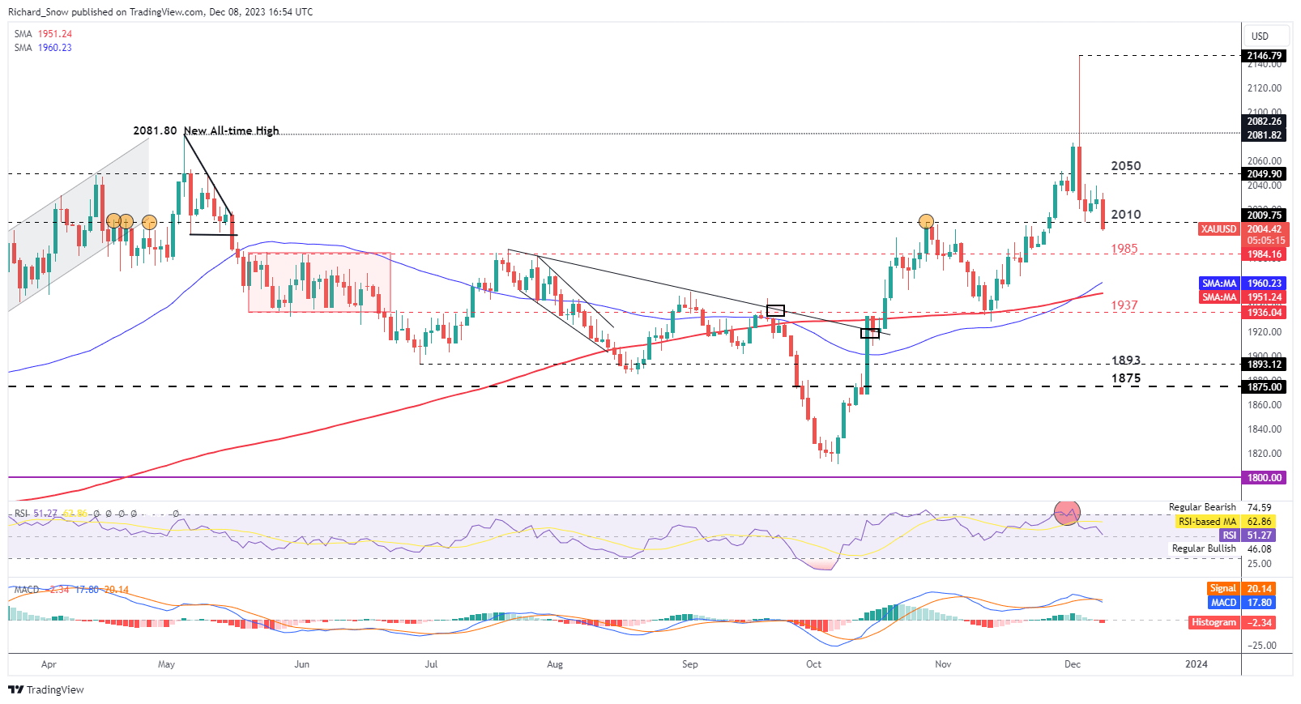
Task: Click the 2049.90 price label
Action: 1264,174
